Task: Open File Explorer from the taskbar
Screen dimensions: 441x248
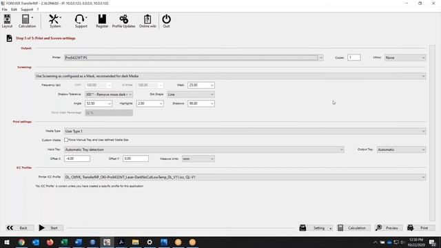Action: [x=135, y=242]
